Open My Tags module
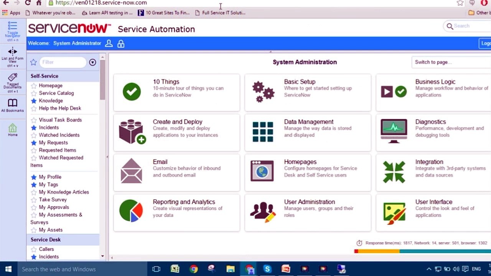The image size is (491, 276). (x=48, y=185)
